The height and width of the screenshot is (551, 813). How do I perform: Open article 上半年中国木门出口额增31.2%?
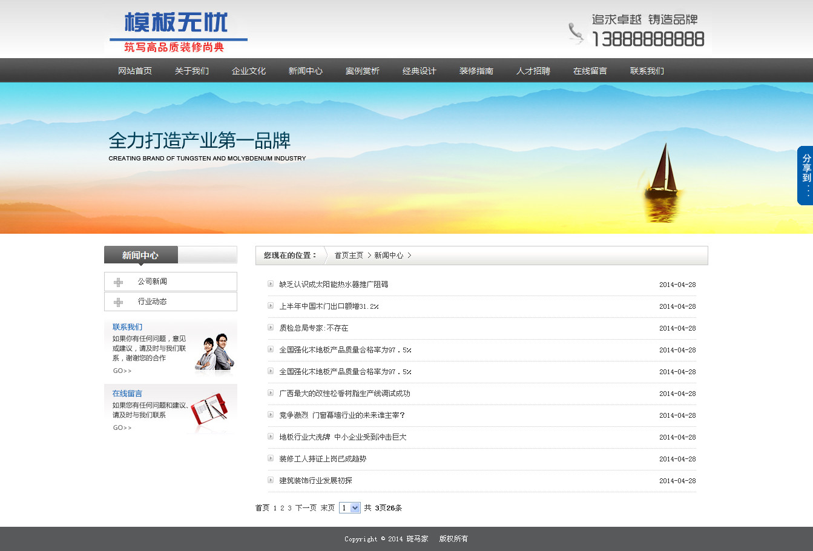tap(329, 306)
